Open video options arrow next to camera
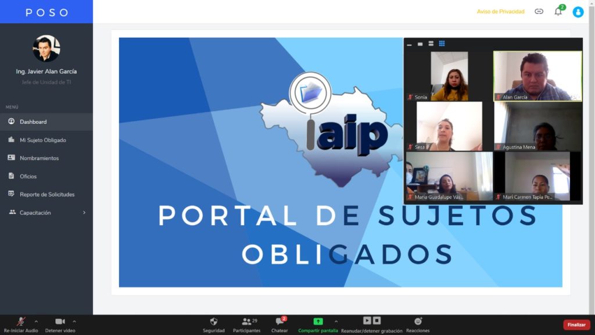This screenshot has height=335, width=595. (x=74, y=321)
